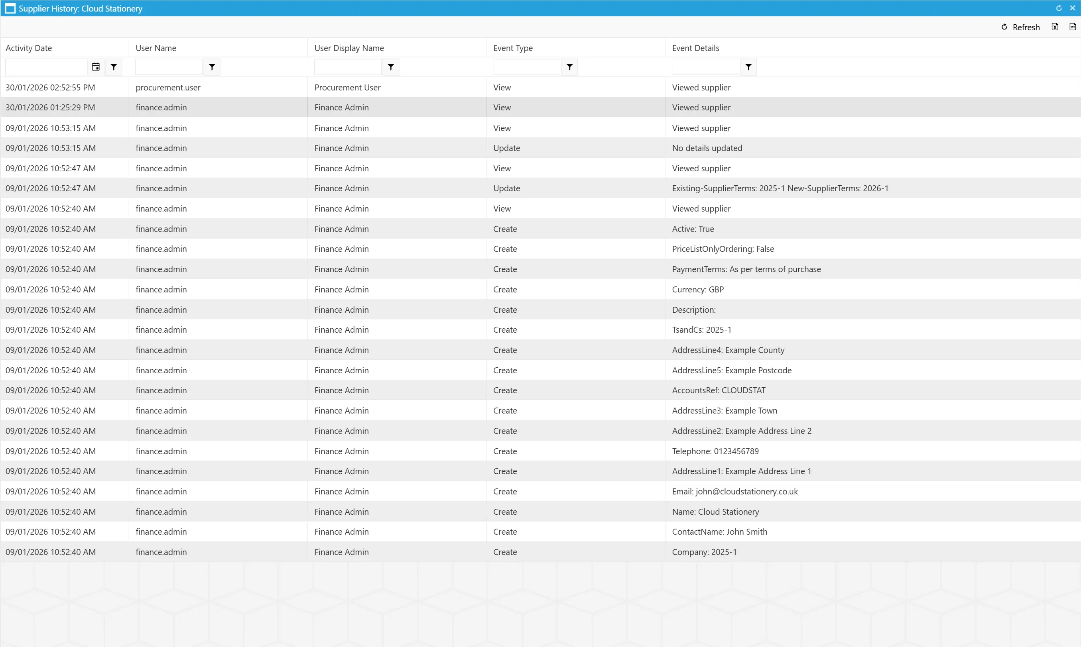Click the Refresh button in the toolbar
The image size is (1081, 647).
coord(1020,27)
